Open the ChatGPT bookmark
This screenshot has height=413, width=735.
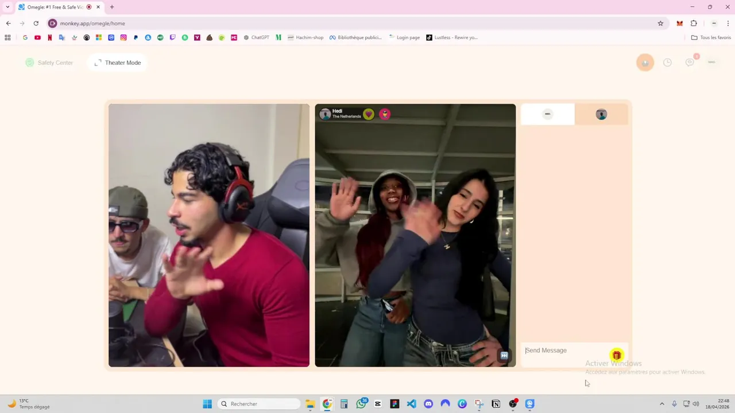[x=256, y=37]
